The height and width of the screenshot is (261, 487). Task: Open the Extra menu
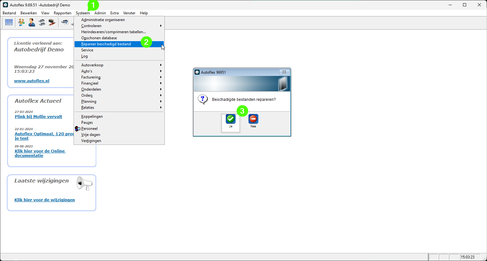[x=115, y=13]
